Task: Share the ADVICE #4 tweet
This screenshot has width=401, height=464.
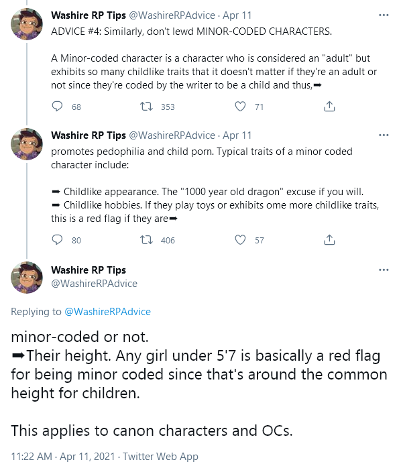Action: [329, 106]
